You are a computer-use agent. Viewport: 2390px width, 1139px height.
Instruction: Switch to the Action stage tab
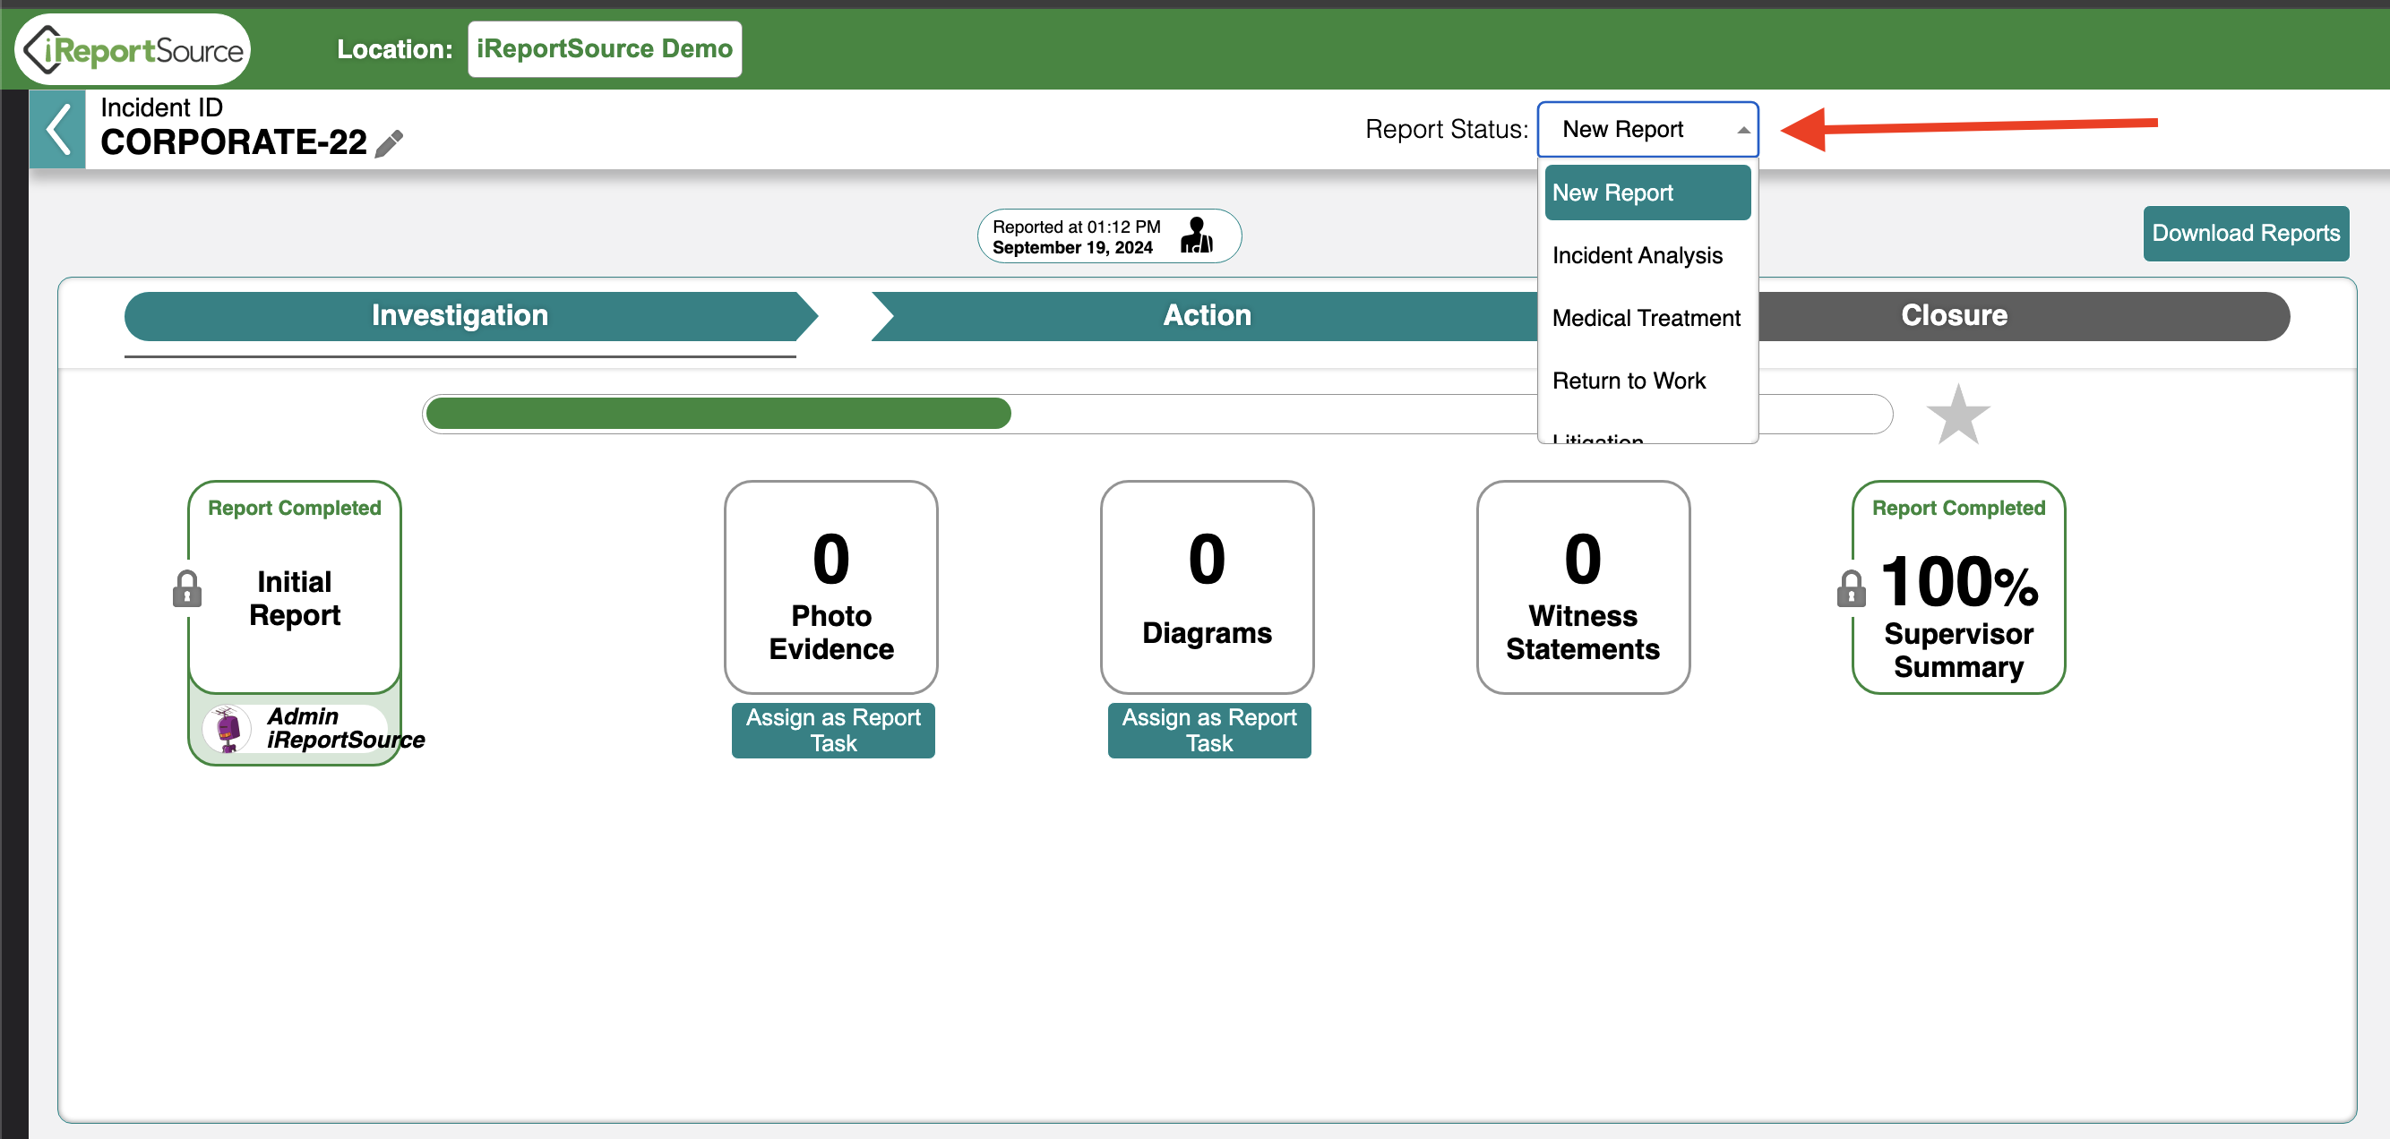[x=1204, y=316]
